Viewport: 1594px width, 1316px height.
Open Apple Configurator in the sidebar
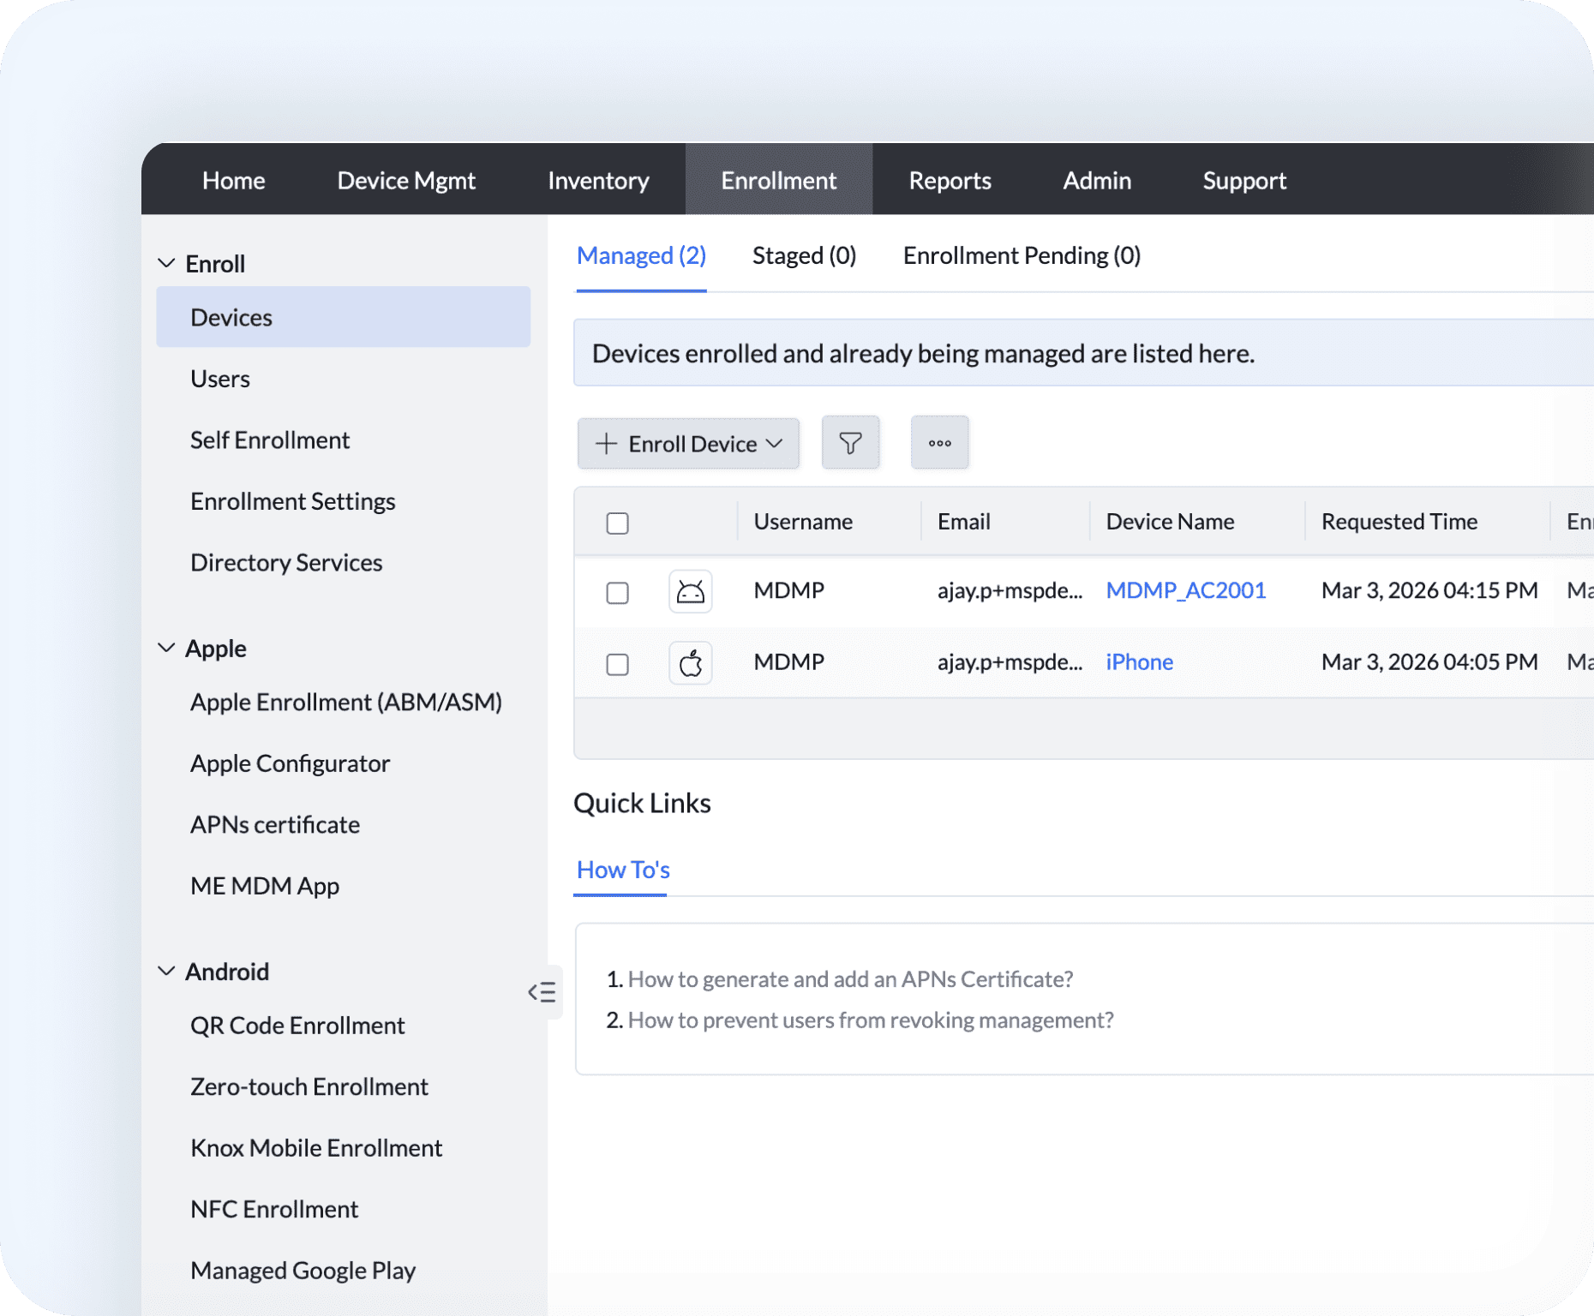290,763
